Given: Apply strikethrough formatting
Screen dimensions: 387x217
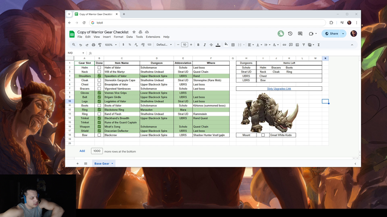Looking at the screenshot, I should click(x=211, y=45).
